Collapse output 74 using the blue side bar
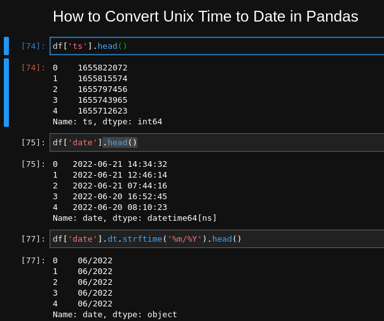The width and height of the screenshot is (384, 321). point(6,93)
